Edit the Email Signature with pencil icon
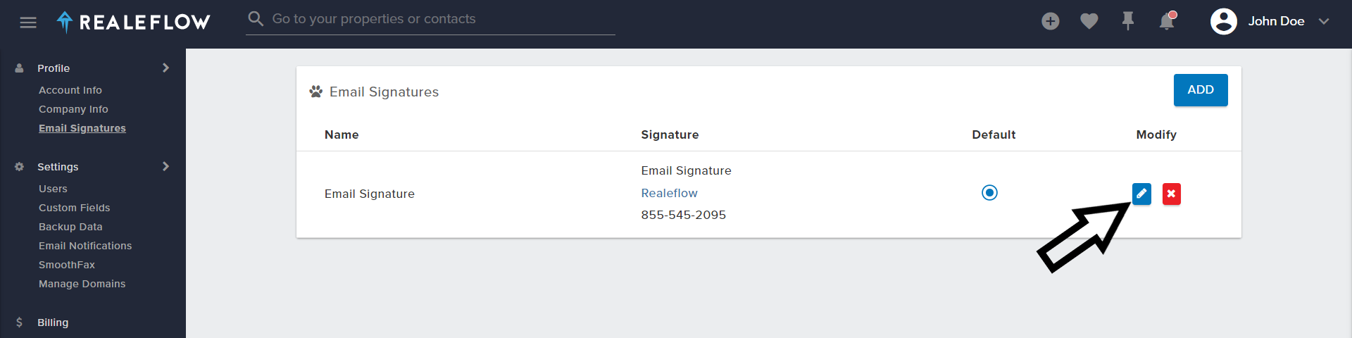 pos(1141,194)
